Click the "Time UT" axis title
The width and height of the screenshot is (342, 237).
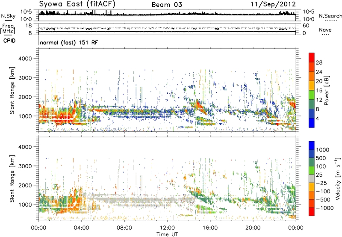167,234
